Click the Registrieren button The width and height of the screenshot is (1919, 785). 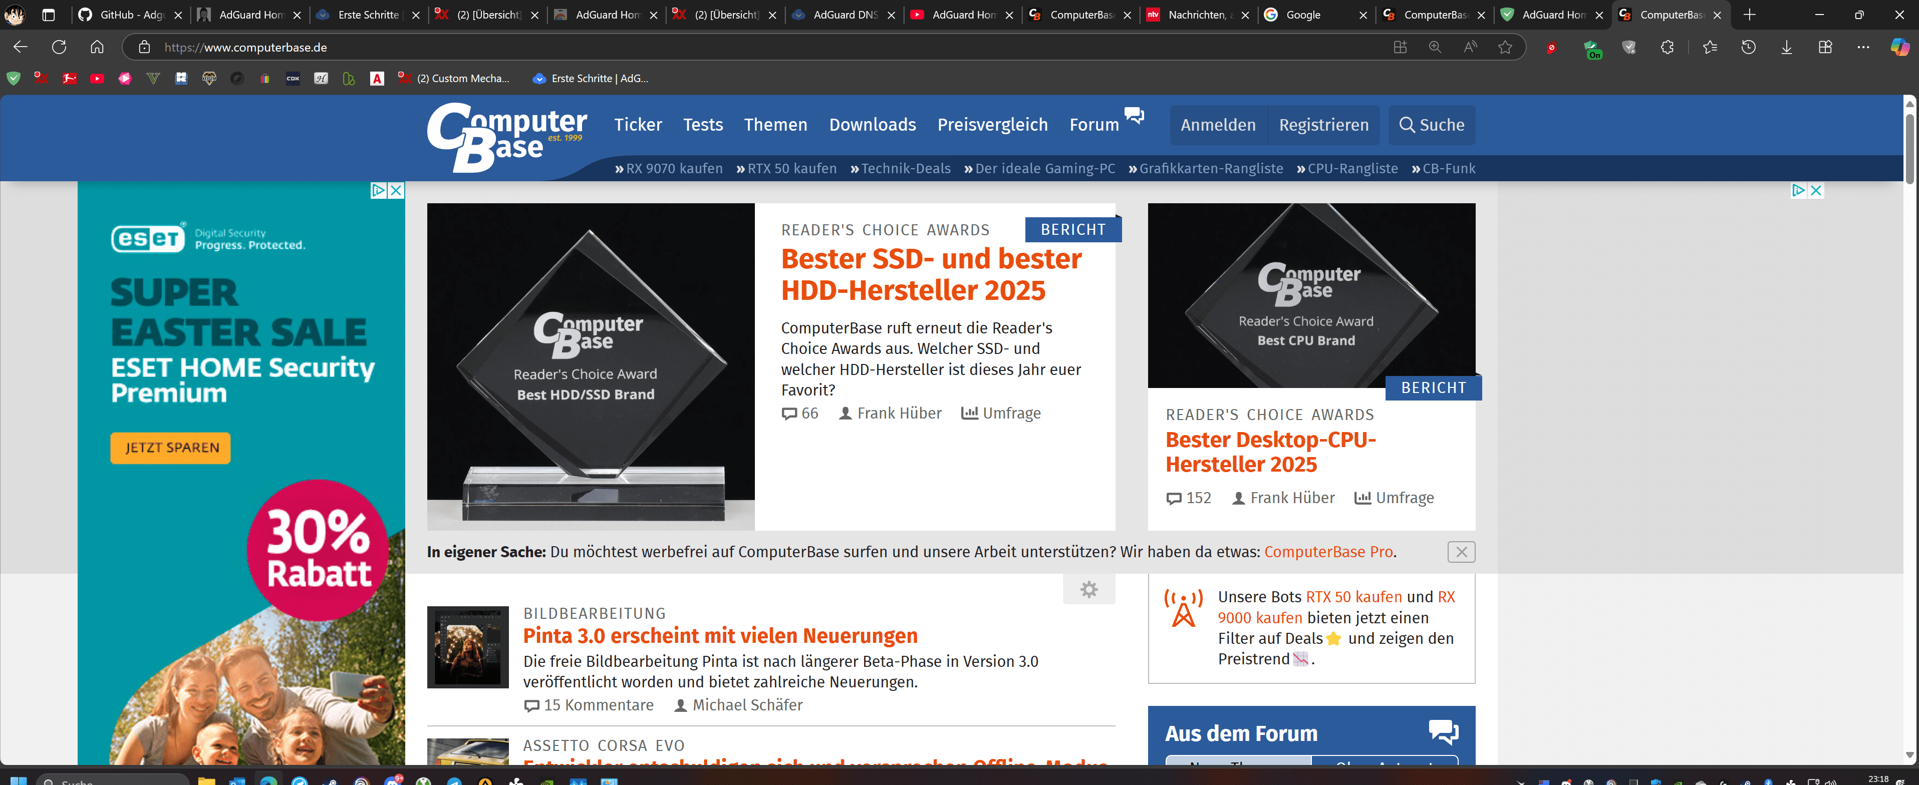1324,124
